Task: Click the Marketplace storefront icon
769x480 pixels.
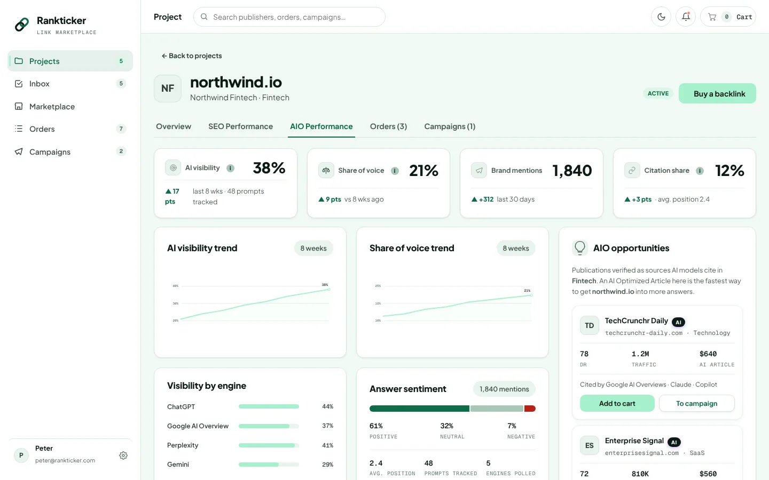Action: [x=19, y=106]
